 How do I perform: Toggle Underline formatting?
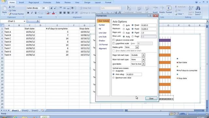[x=36, y=13]
